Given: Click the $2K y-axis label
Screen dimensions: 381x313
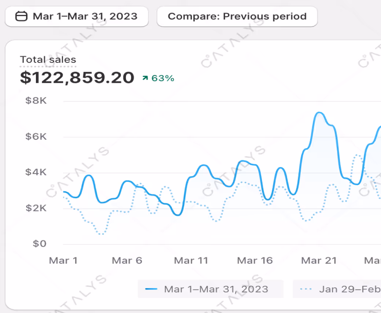Looking at the screenshot, I should [36, 208].
